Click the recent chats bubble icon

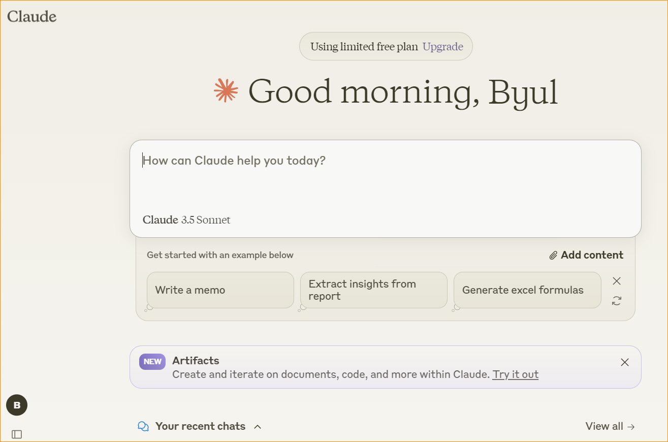click(x=143, y=426)
